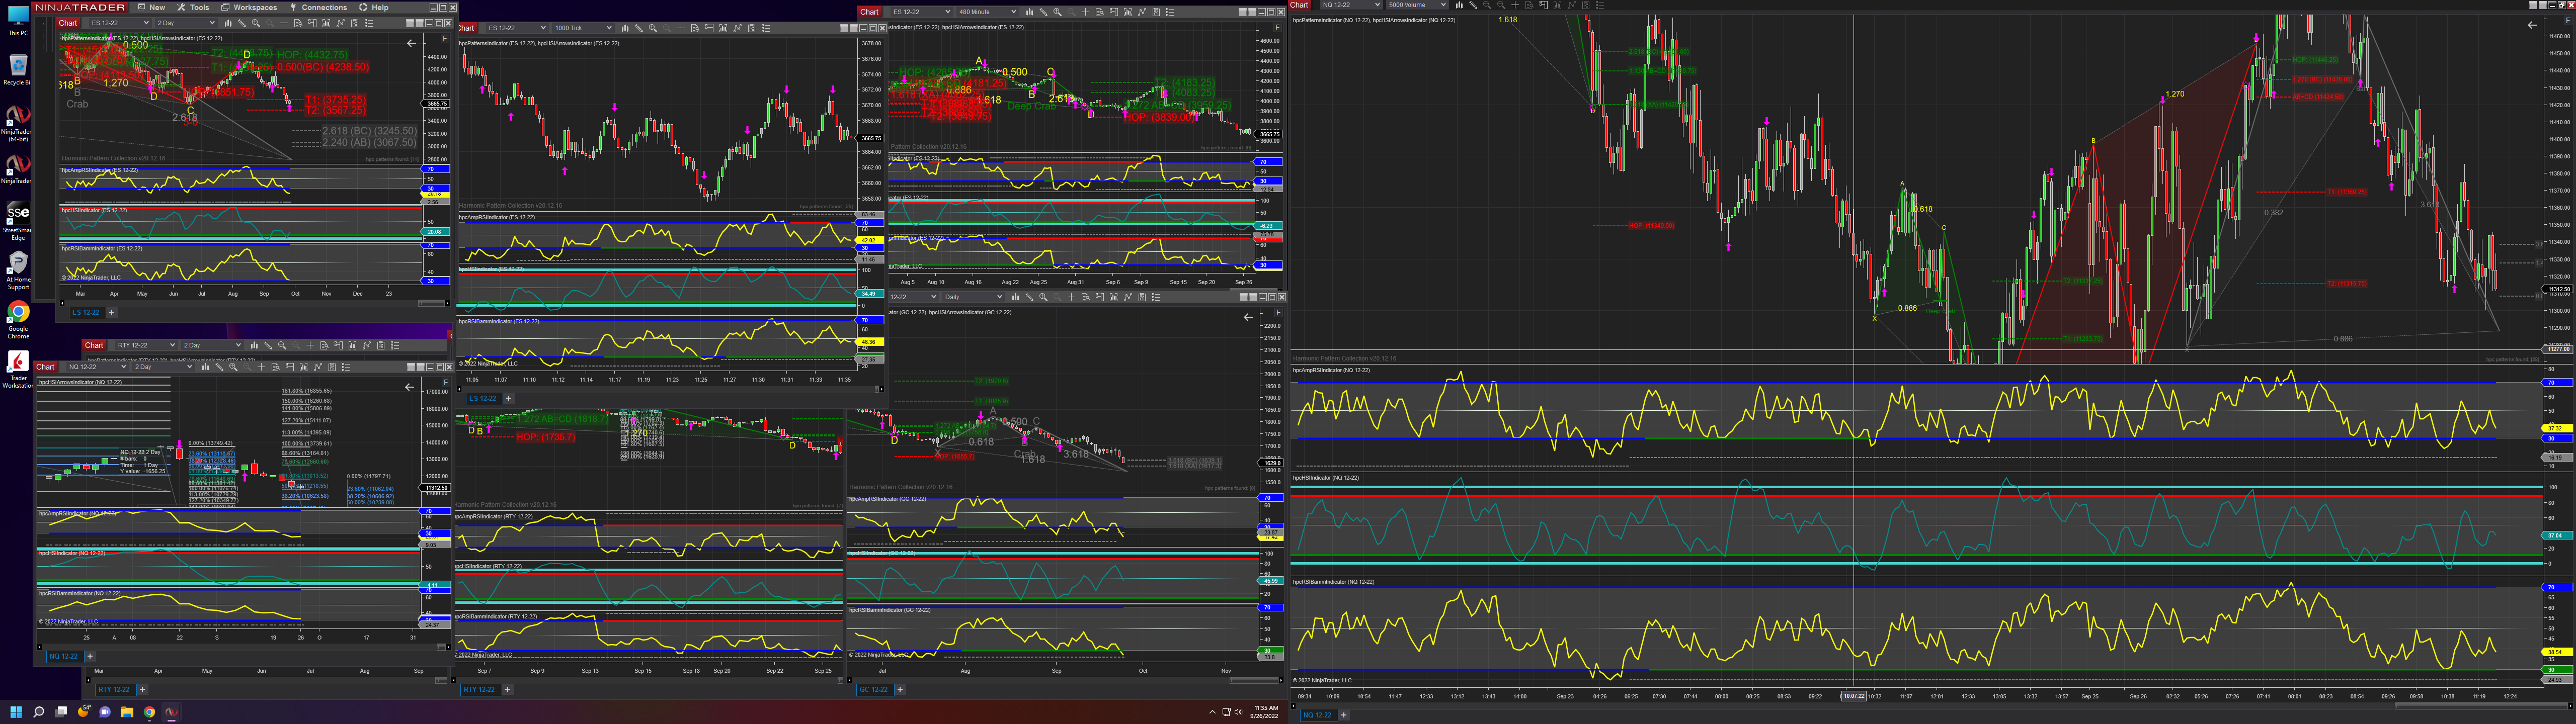Viewport: 2576px width, 724px height.
Task: Open Data Box icon in ES 1000 Tick chart
Action: [x=696, y=28]
